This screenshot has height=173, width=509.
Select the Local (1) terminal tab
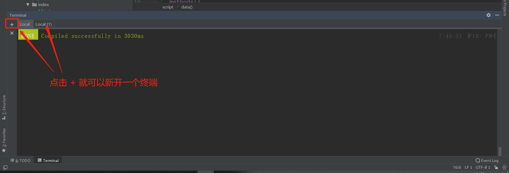tap(44, 24)
